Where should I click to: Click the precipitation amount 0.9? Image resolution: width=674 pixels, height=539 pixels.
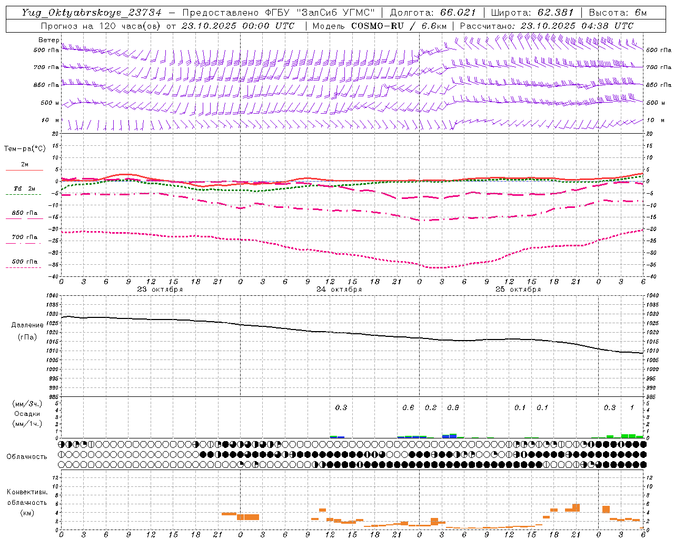coord(453,407)
